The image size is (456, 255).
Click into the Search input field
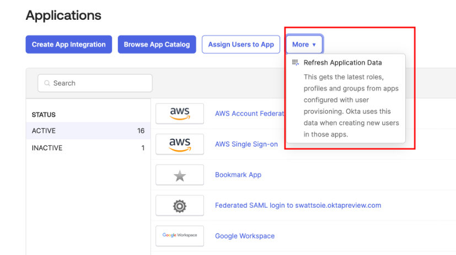pos(99,83)
